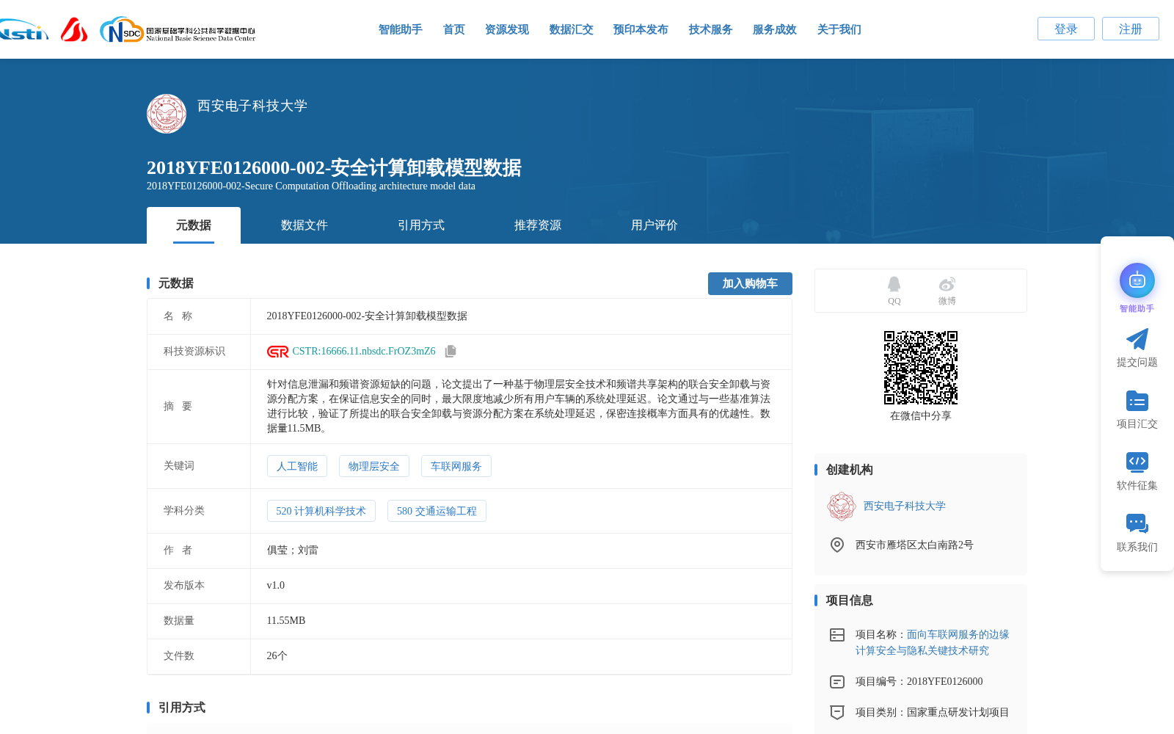Open the 智能助手 robot icon in sidebar
This screenshot has height=734, width=1174.
pyautogui.click(x=1137, y=280)
